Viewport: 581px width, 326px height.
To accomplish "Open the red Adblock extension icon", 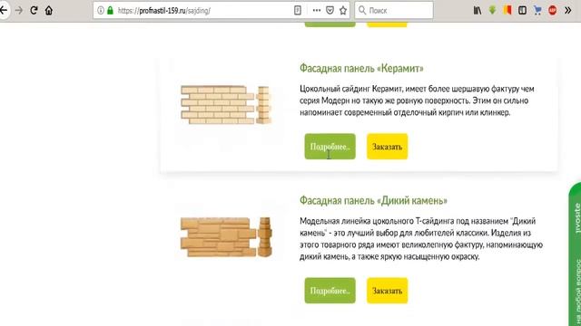I will [553, 10].
